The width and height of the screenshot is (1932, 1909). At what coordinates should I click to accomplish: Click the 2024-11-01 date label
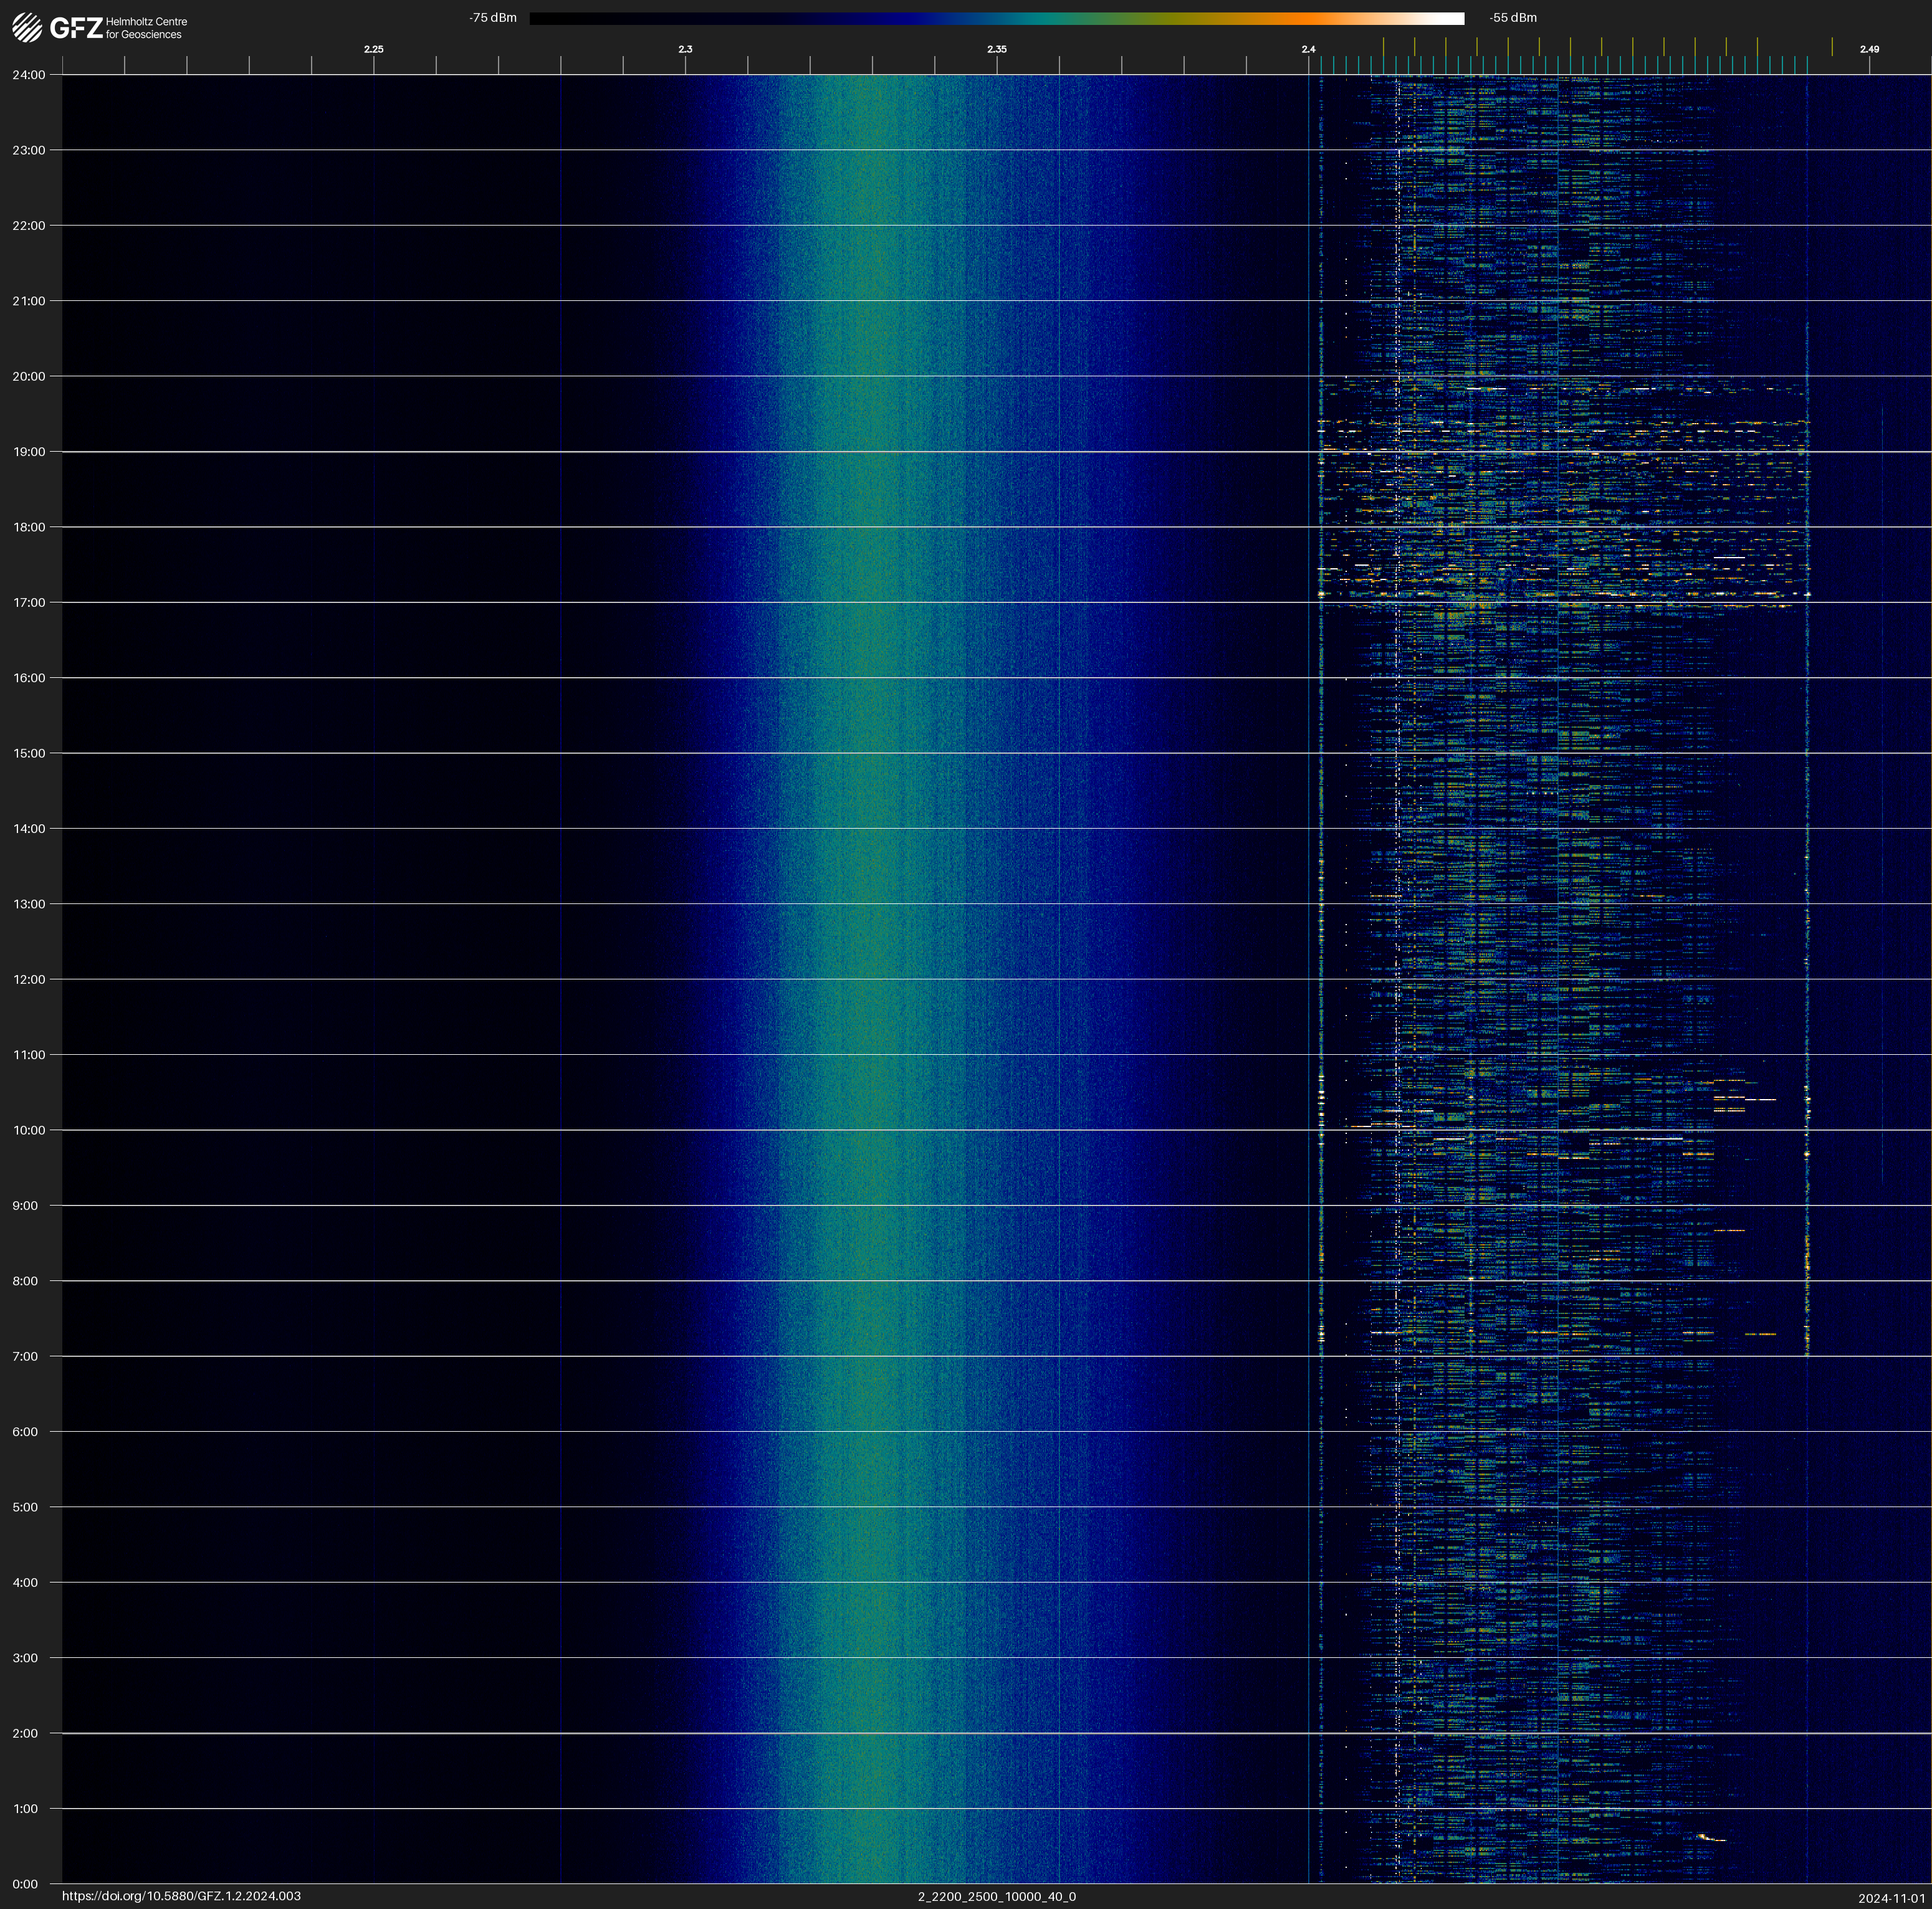[x=1891, y=1898]
